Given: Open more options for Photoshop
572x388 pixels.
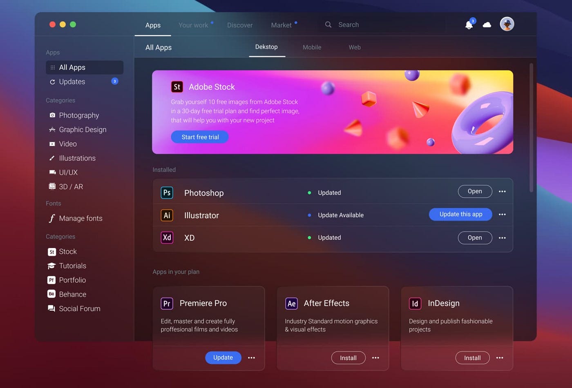Looking at the screenshot, I should pyautogui.click(x=502, y=191).
